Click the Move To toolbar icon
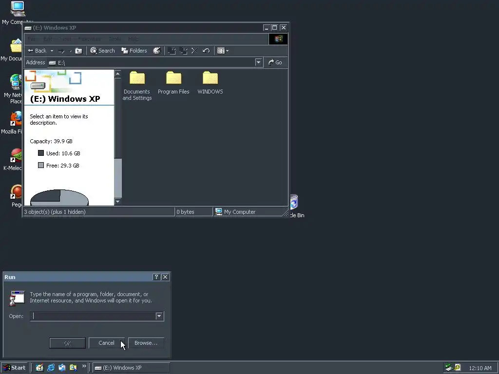The height and width of the screenshot is (374, 499). click(172, 51)
